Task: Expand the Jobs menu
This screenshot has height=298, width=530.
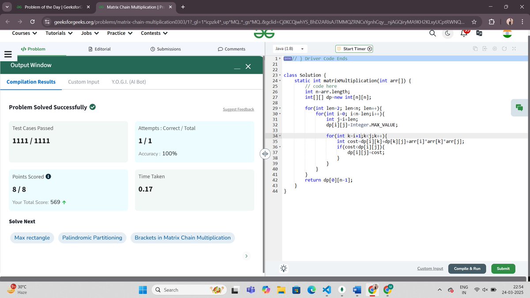Action: pos(90,33)
